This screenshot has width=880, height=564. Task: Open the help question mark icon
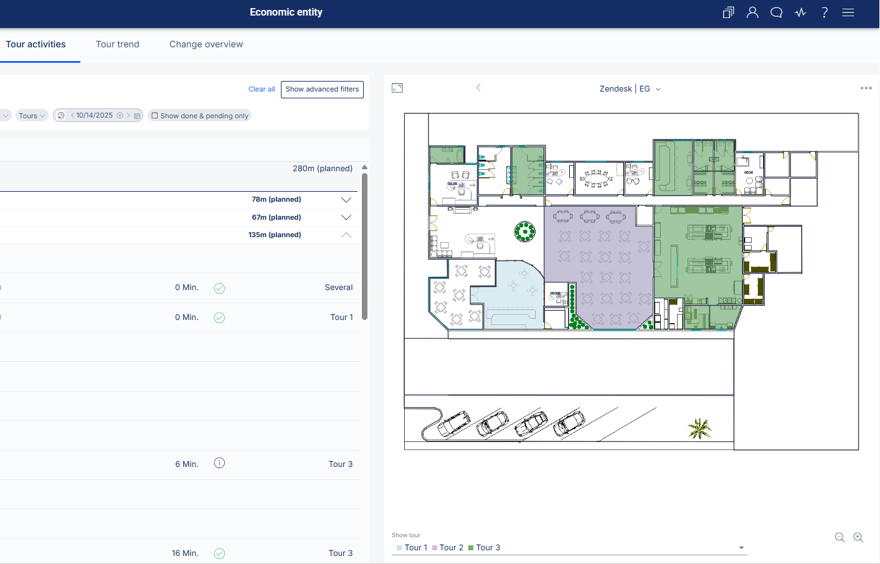tap(825, 12)
